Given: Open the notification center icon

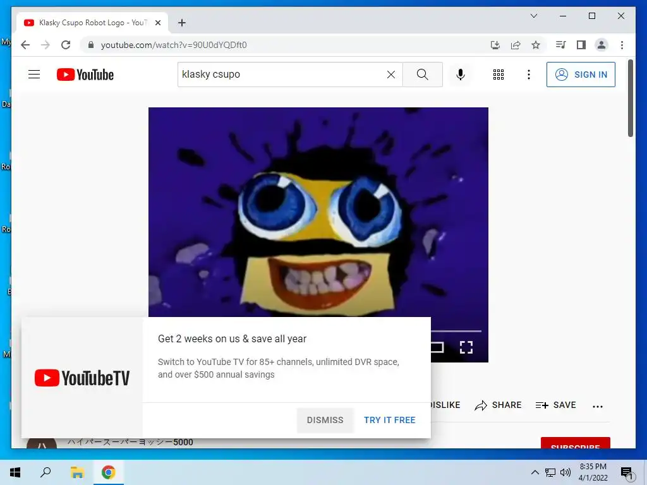Looking at the screenshot, I should [627, 473].
